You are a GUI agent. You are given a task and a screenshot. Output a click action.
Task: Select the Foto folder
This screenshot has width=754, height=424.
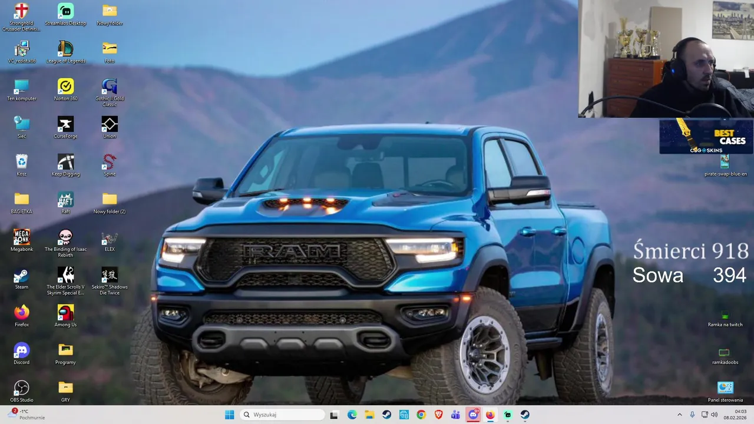[110, 52]
